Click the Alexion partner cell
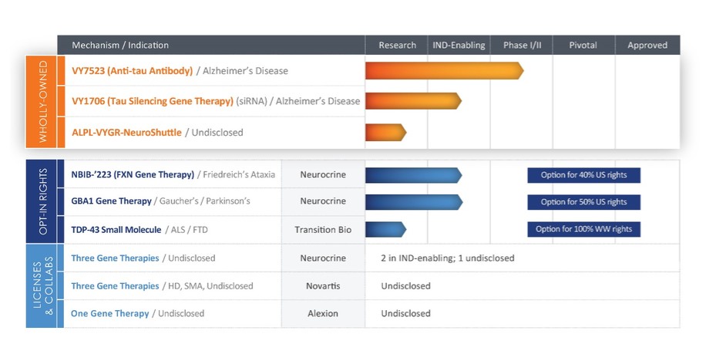 322,314
